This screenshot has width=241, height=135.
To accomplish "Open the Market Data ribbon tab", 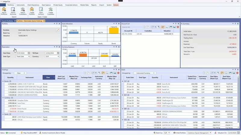I will tap(84, 5).
